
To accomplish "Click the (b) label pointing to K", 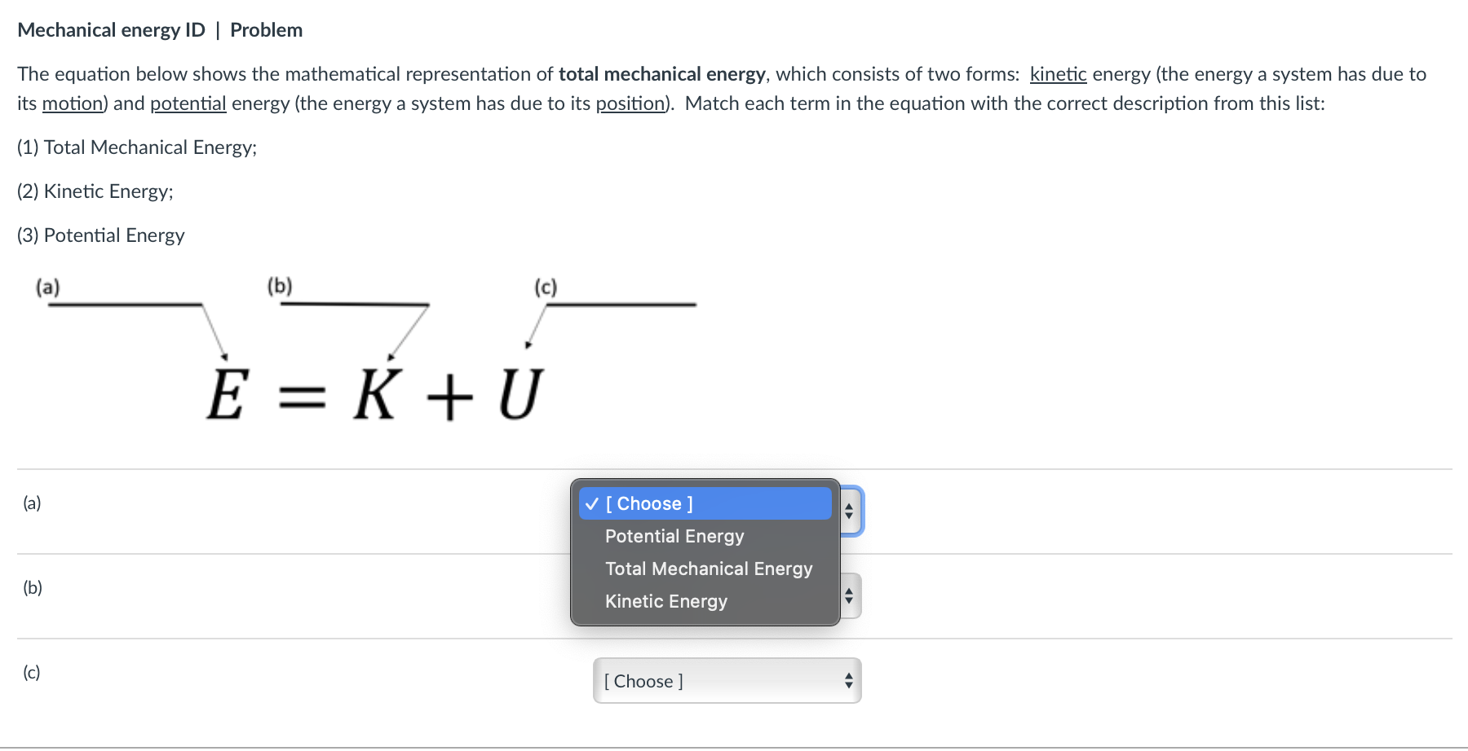I will 280,285.
